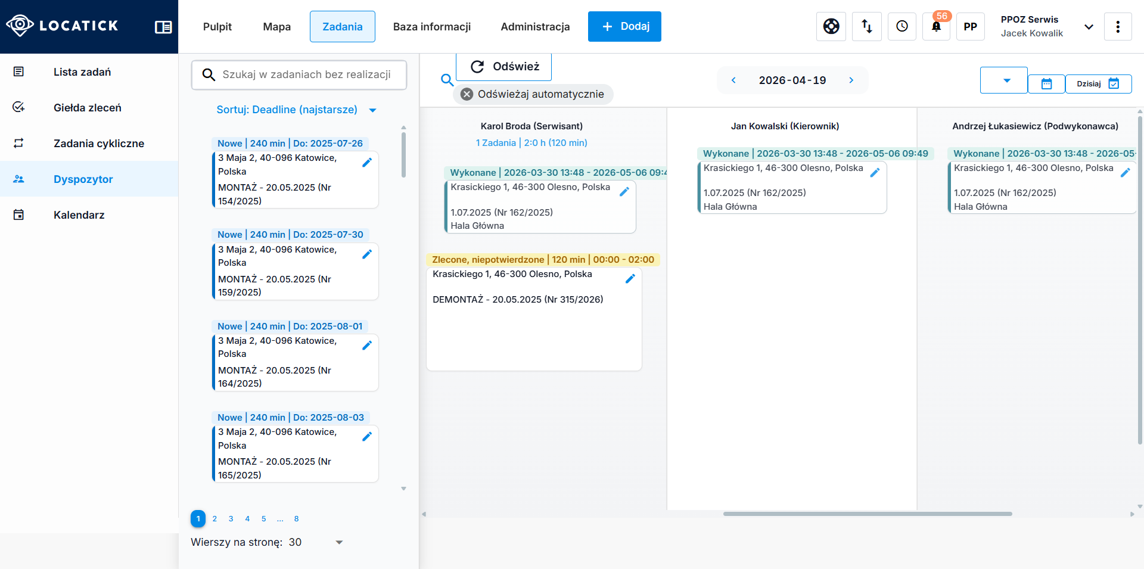The height and width of the screenshot is (569, 1144).
Task: Go to page 2 of tasks
Action: click(214, 519)
